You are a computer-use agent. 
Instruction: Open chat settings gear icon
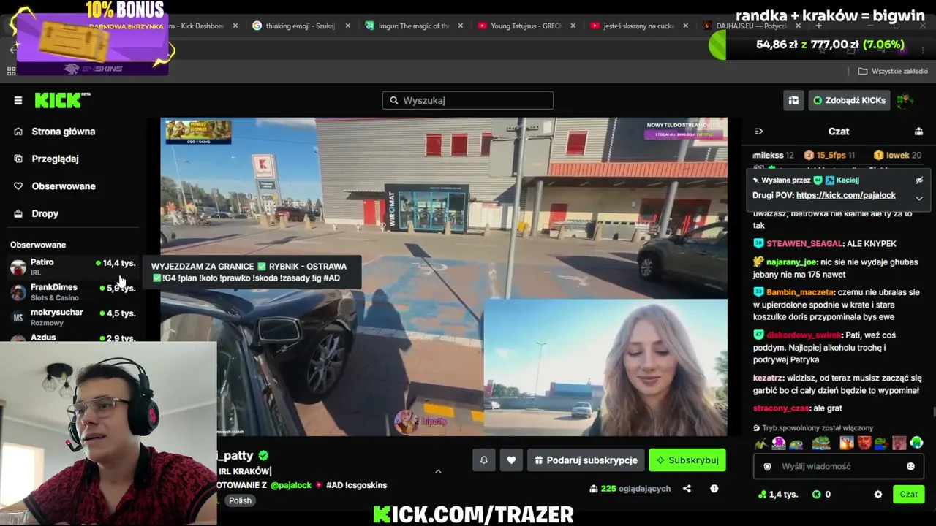point(878,495)
